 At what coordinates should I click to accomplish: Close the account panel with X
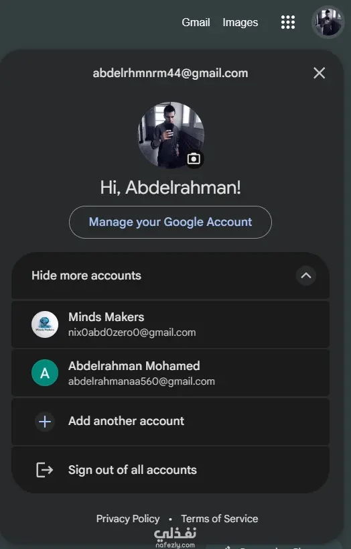point(319,73)
